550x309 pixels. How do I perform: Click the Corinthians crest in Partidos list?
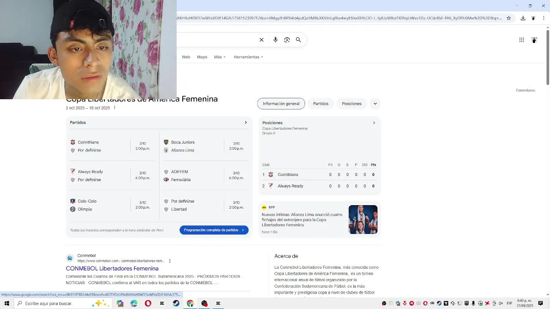click(73, 142)
